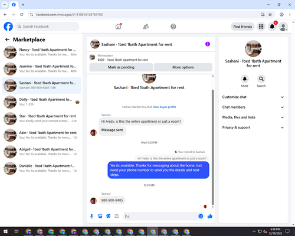Screen dimensions: 295x236
Task: Open the emoji picker in message box
Action: (201, 217)
